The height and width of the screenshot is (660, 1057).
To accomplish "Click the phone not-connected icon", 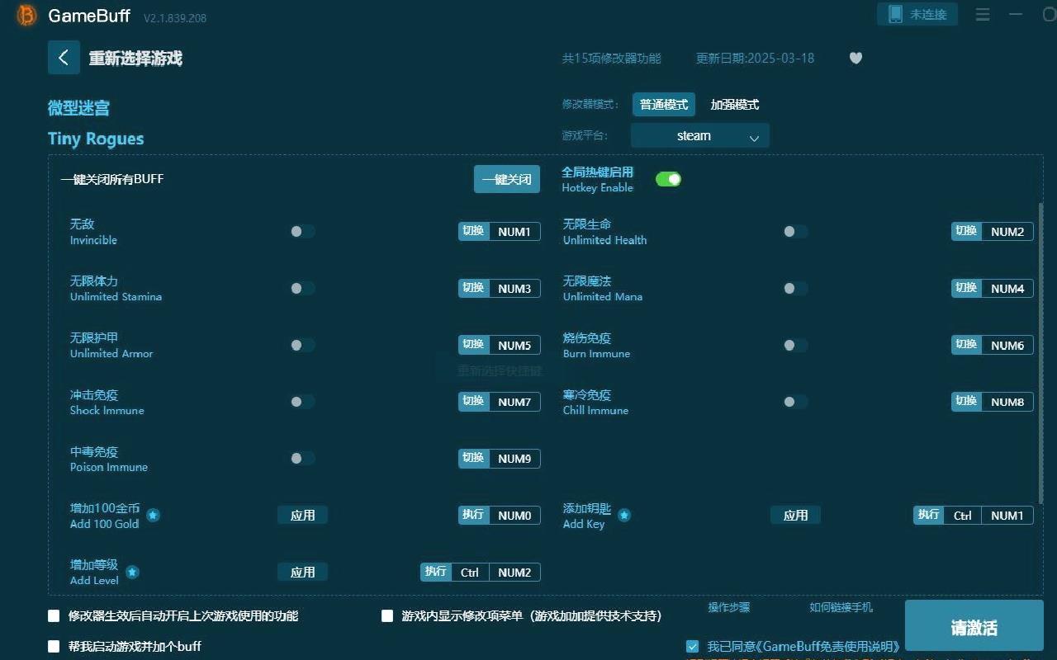I will click(895, 14).
